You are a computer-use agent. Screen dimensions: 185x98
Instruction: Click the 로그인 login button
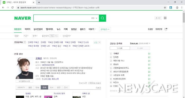click(x=158, y=18)
